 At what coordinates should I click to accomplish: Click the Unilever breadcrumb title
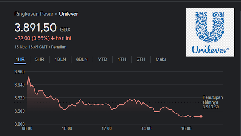[69, 14]
